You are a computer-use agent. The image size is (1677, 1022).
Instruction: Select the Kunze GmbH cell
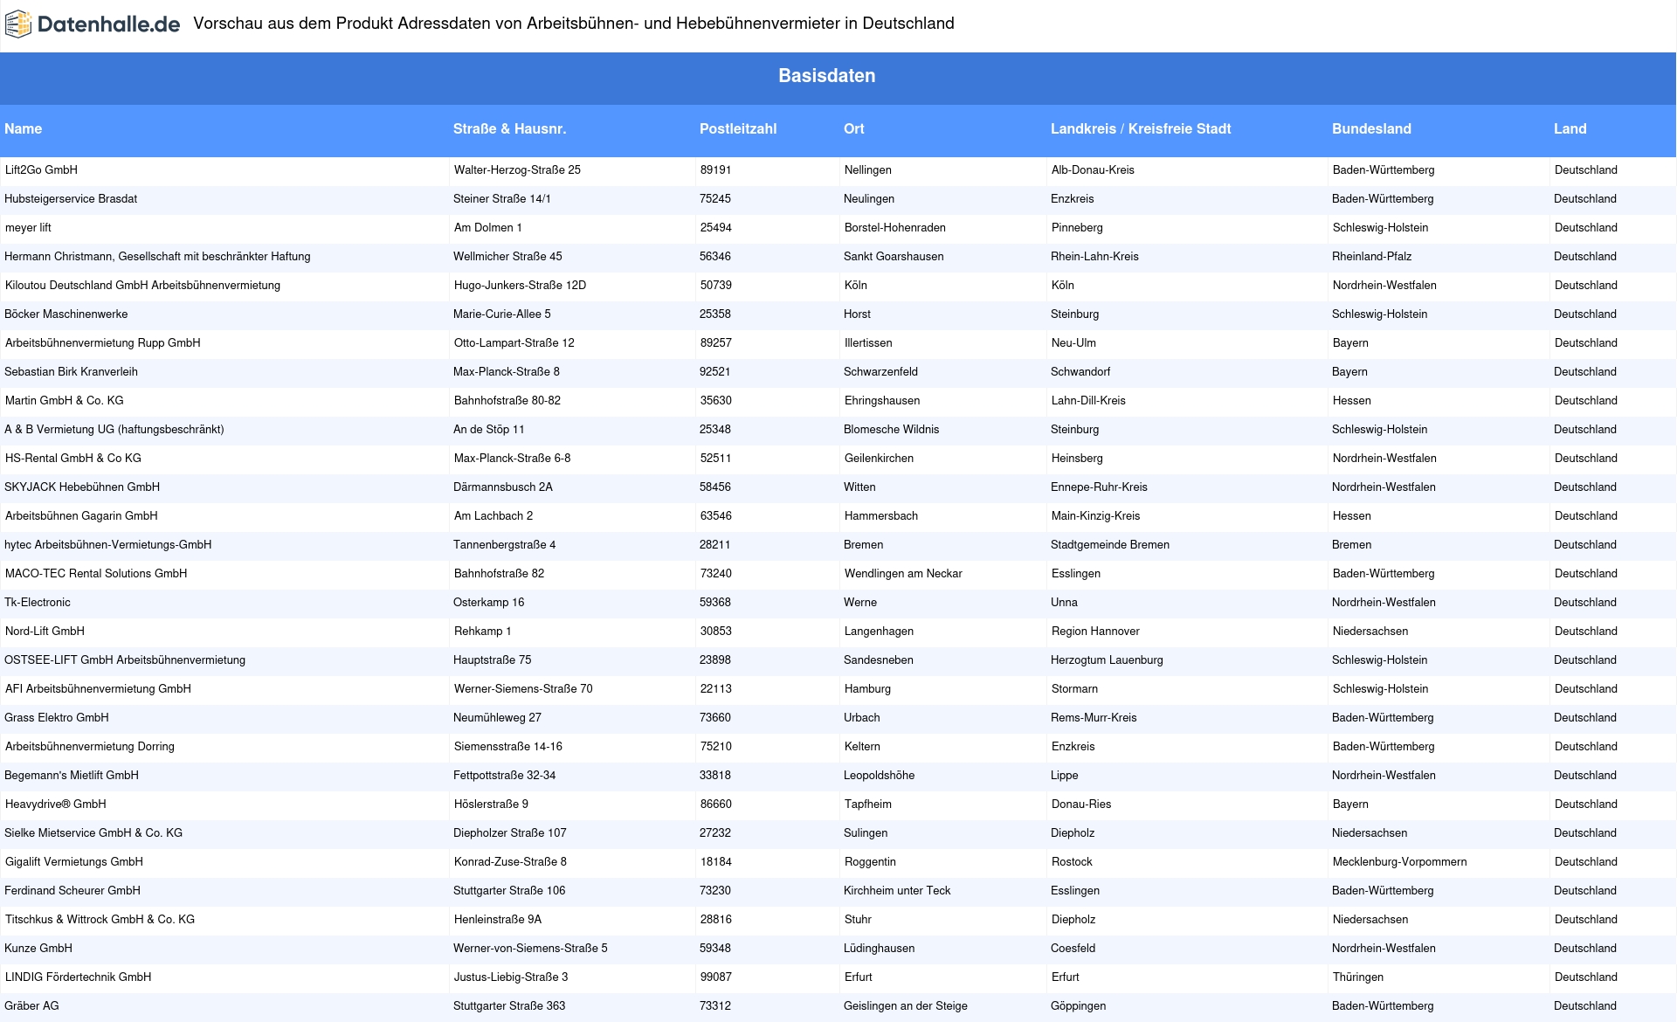38,949
